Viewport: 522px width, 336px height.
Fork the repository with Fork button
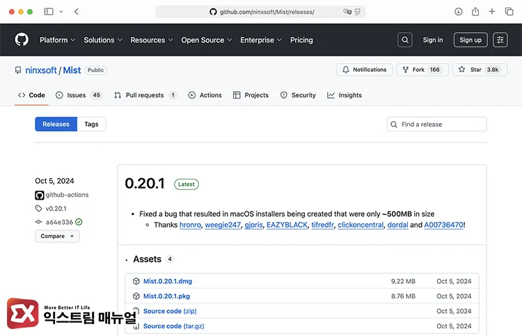(x=422, y=70)
